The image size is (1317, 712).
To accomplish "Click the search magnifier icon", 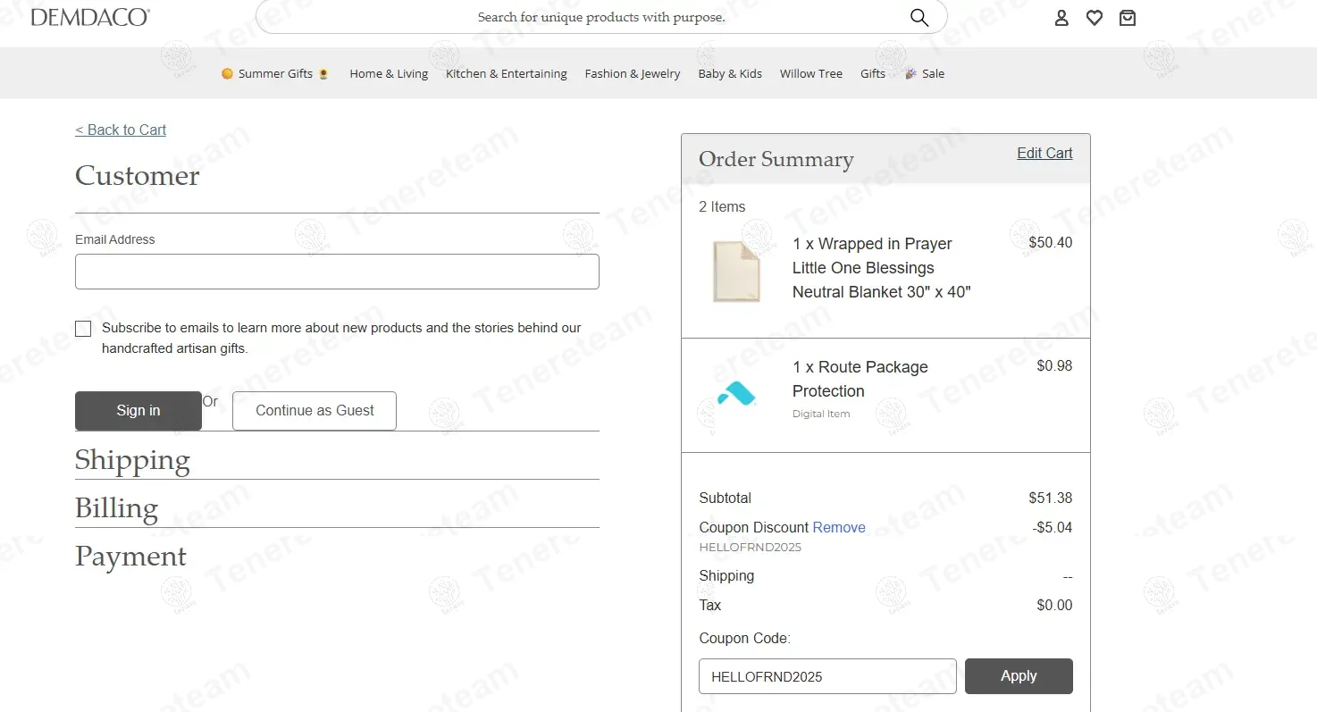I will coord(919,17).
